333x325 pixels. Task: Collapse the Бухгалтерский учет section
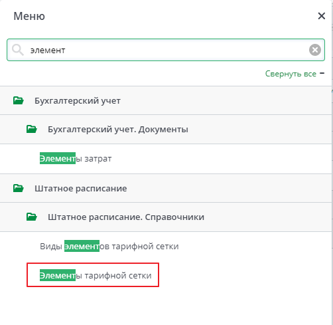[166, 100]
